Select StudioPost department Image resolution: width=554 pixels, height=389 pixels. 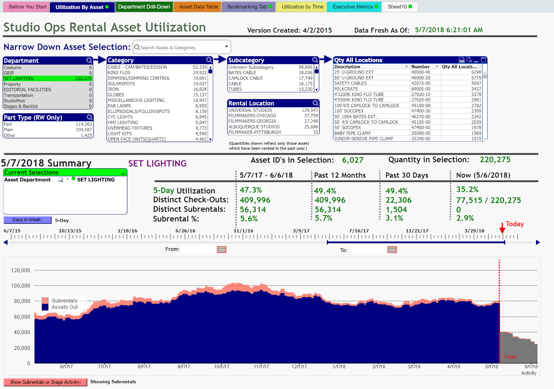48,101
